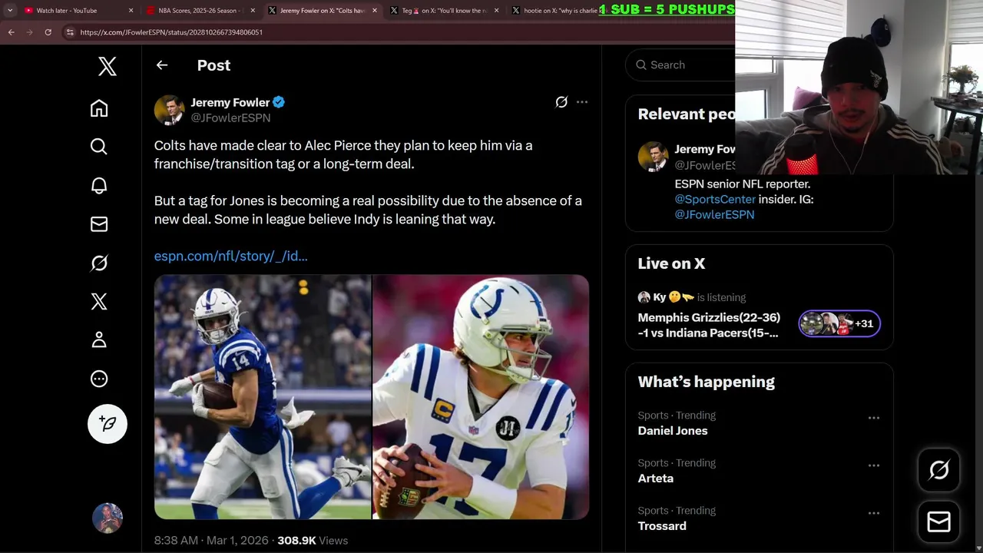Click the 308.9K Views count
983x553 pixels.
(x=313, y=541)
